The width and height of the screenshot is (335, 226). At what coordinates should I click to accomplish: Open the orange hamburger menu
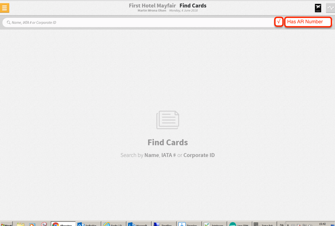click(5, 8)
